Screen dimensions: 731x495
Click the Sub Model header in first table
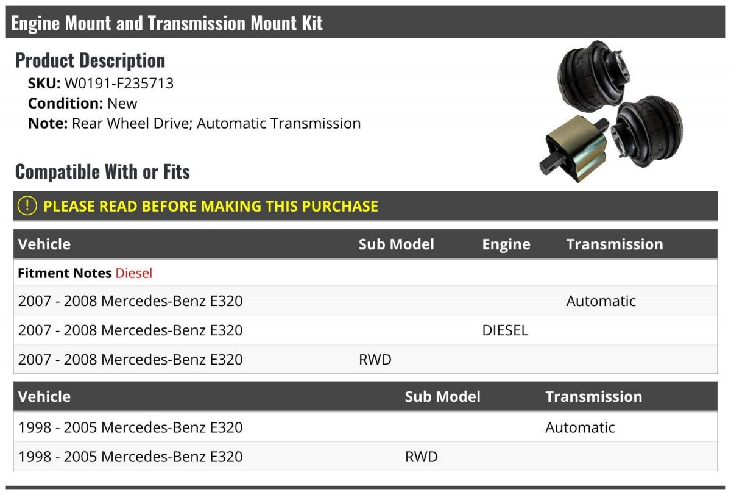pyautogui.click(x=396, y=244)
